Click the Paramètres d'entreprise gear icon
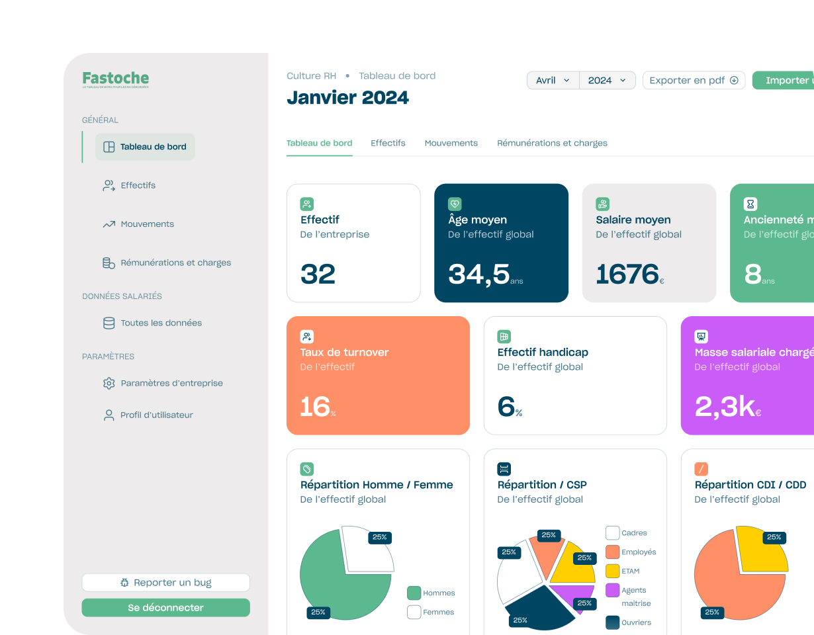 (109, 383)
